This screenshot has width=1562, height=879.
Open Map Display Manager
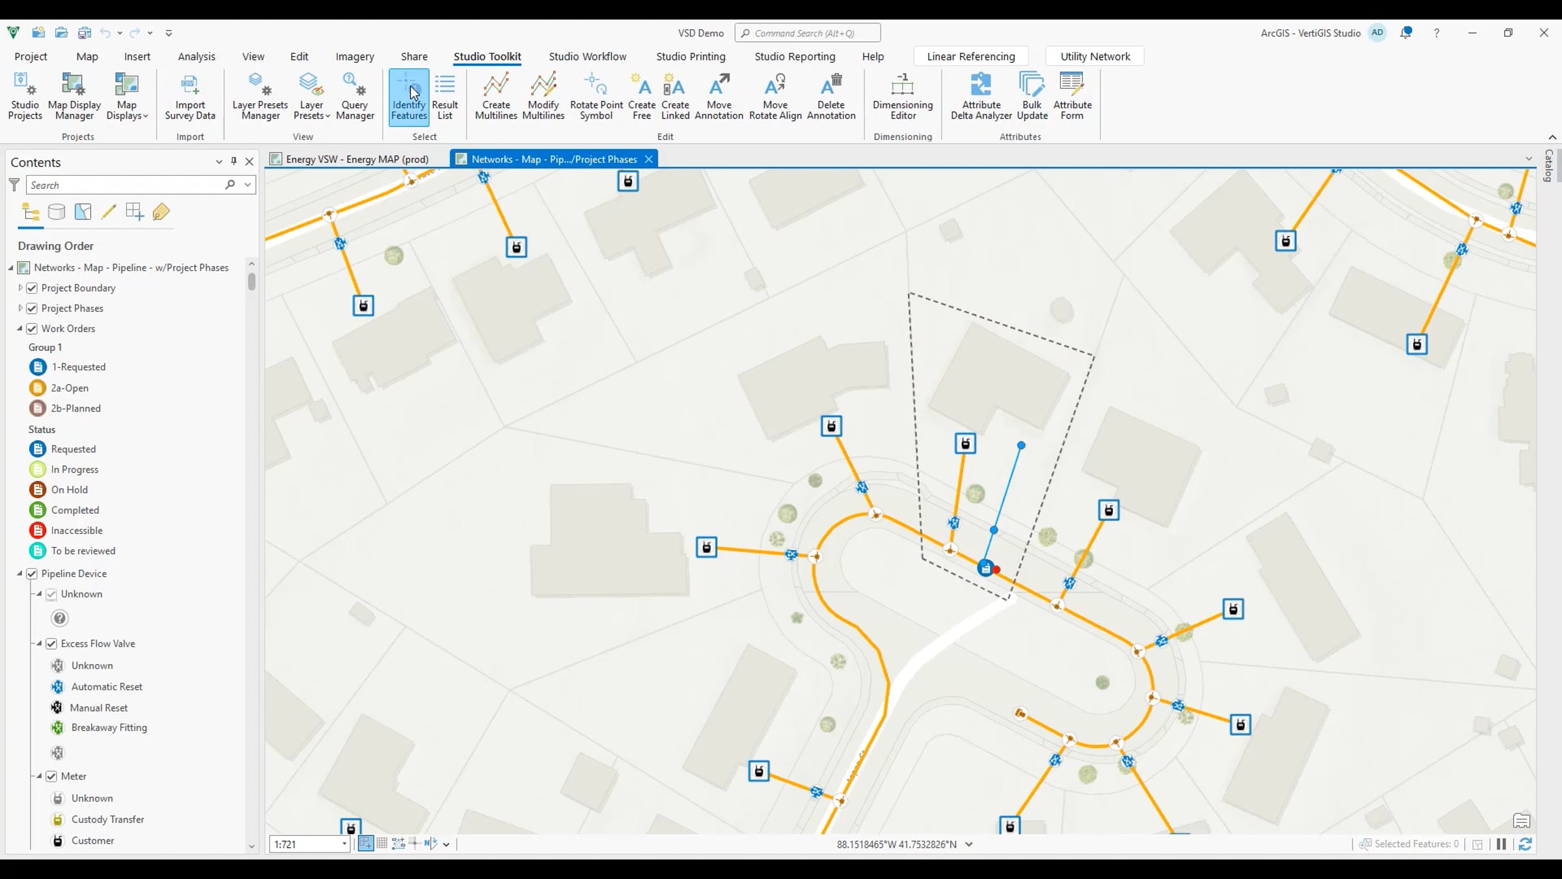point(74,96)
